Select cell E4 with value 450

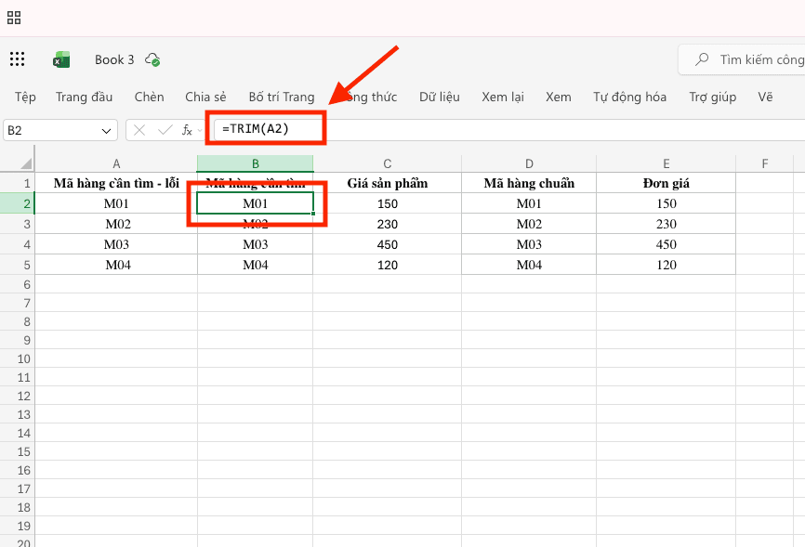point(666,245)
